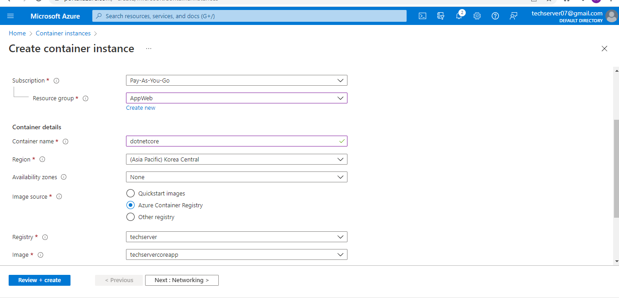Select the Azure Container Registry radio option

click(x=131, y=205)
